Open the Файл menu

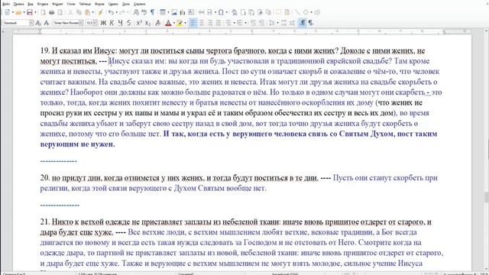[x=6, y=4]
